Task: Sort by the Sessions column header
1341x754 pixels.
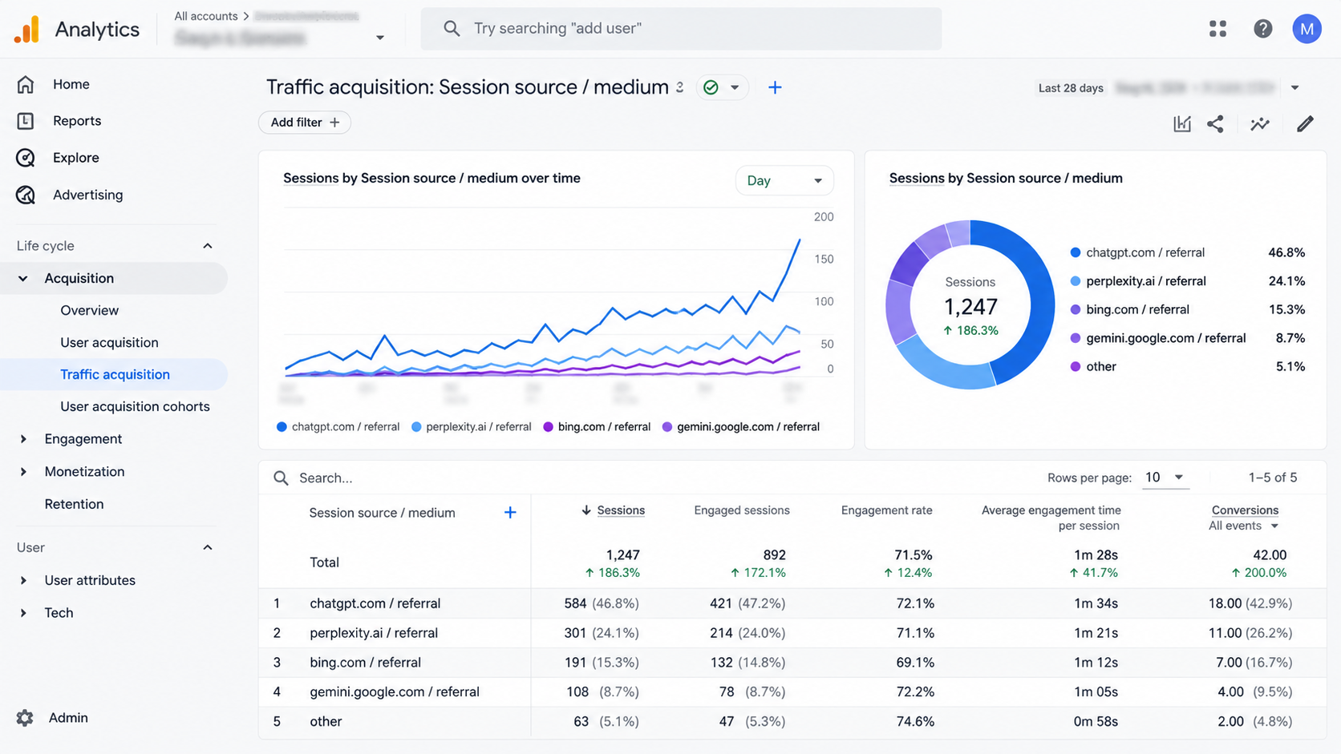Action: tap(621, 510)
